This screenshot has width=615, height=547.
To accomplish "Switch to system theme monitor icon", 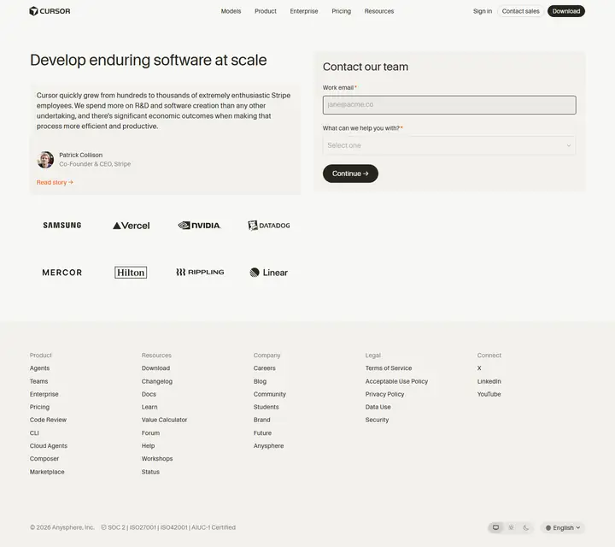I will coord(495,527).
